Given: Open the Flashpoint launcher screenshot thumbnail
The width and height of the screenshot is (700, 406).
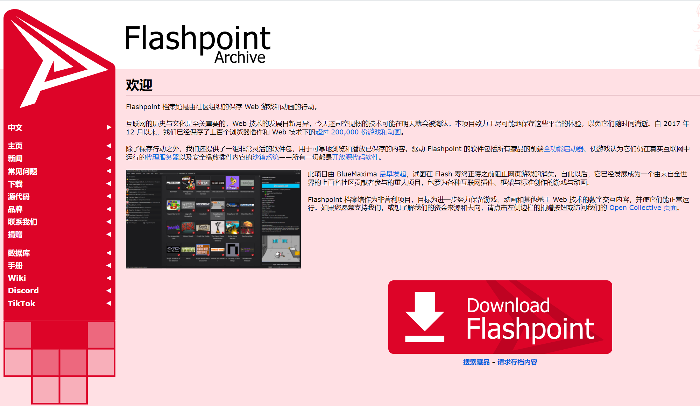Looking at the screenshot, I should [213, 219].
